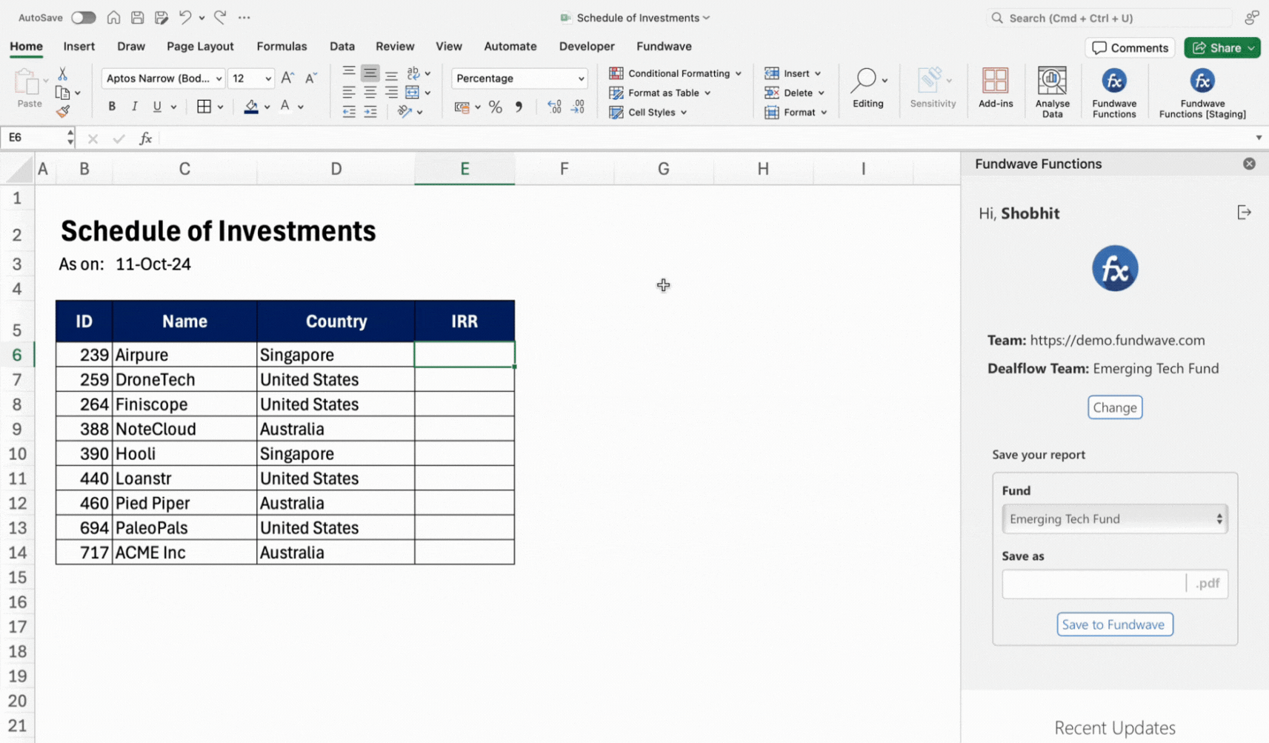Click Increase Decimal icon
This screenshot has height=743, width=1269.
coord(554,107)
